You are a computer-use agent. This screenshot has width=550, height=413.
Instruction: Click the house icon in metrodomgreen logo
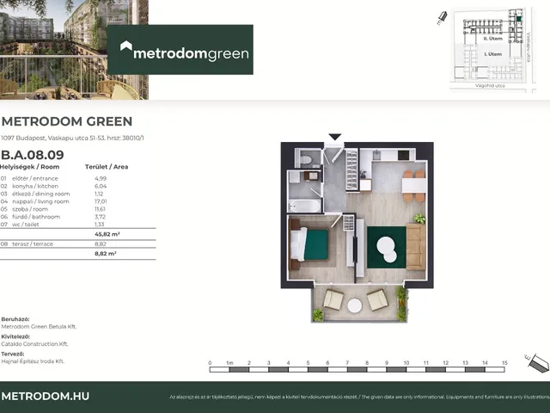click(x=126, y=46)
